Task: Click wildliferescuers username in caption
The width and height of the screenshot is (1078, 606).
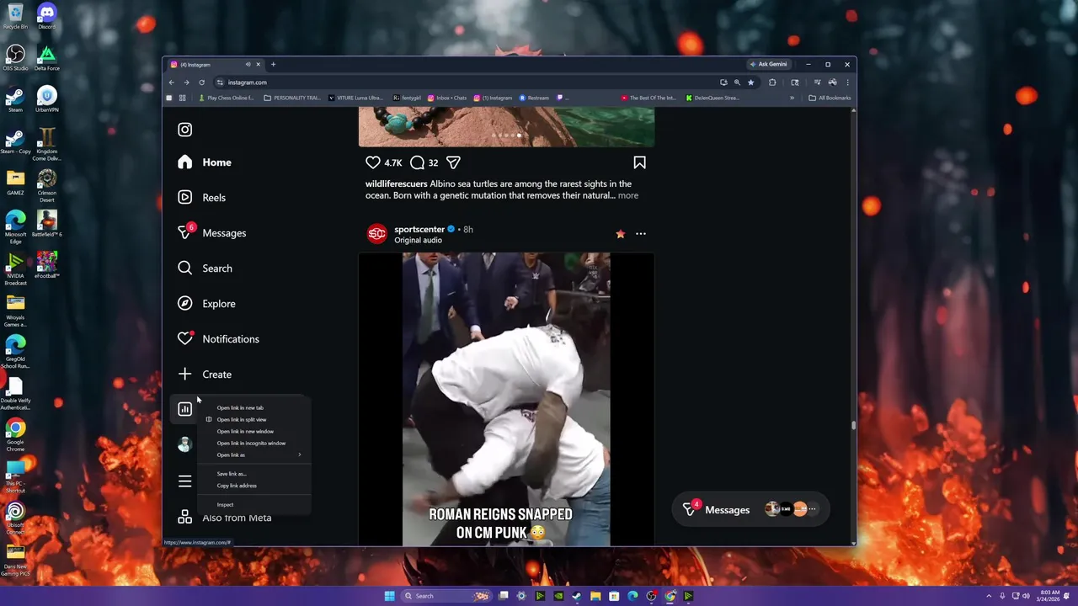Action: 397,183
